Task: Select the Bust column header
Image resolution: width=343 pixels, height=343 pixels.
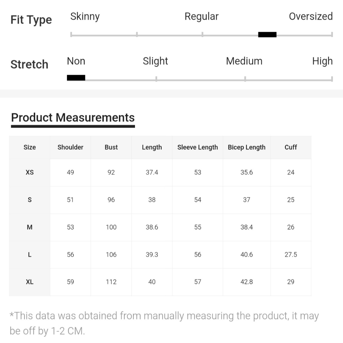Action: (x=111, y=147)
